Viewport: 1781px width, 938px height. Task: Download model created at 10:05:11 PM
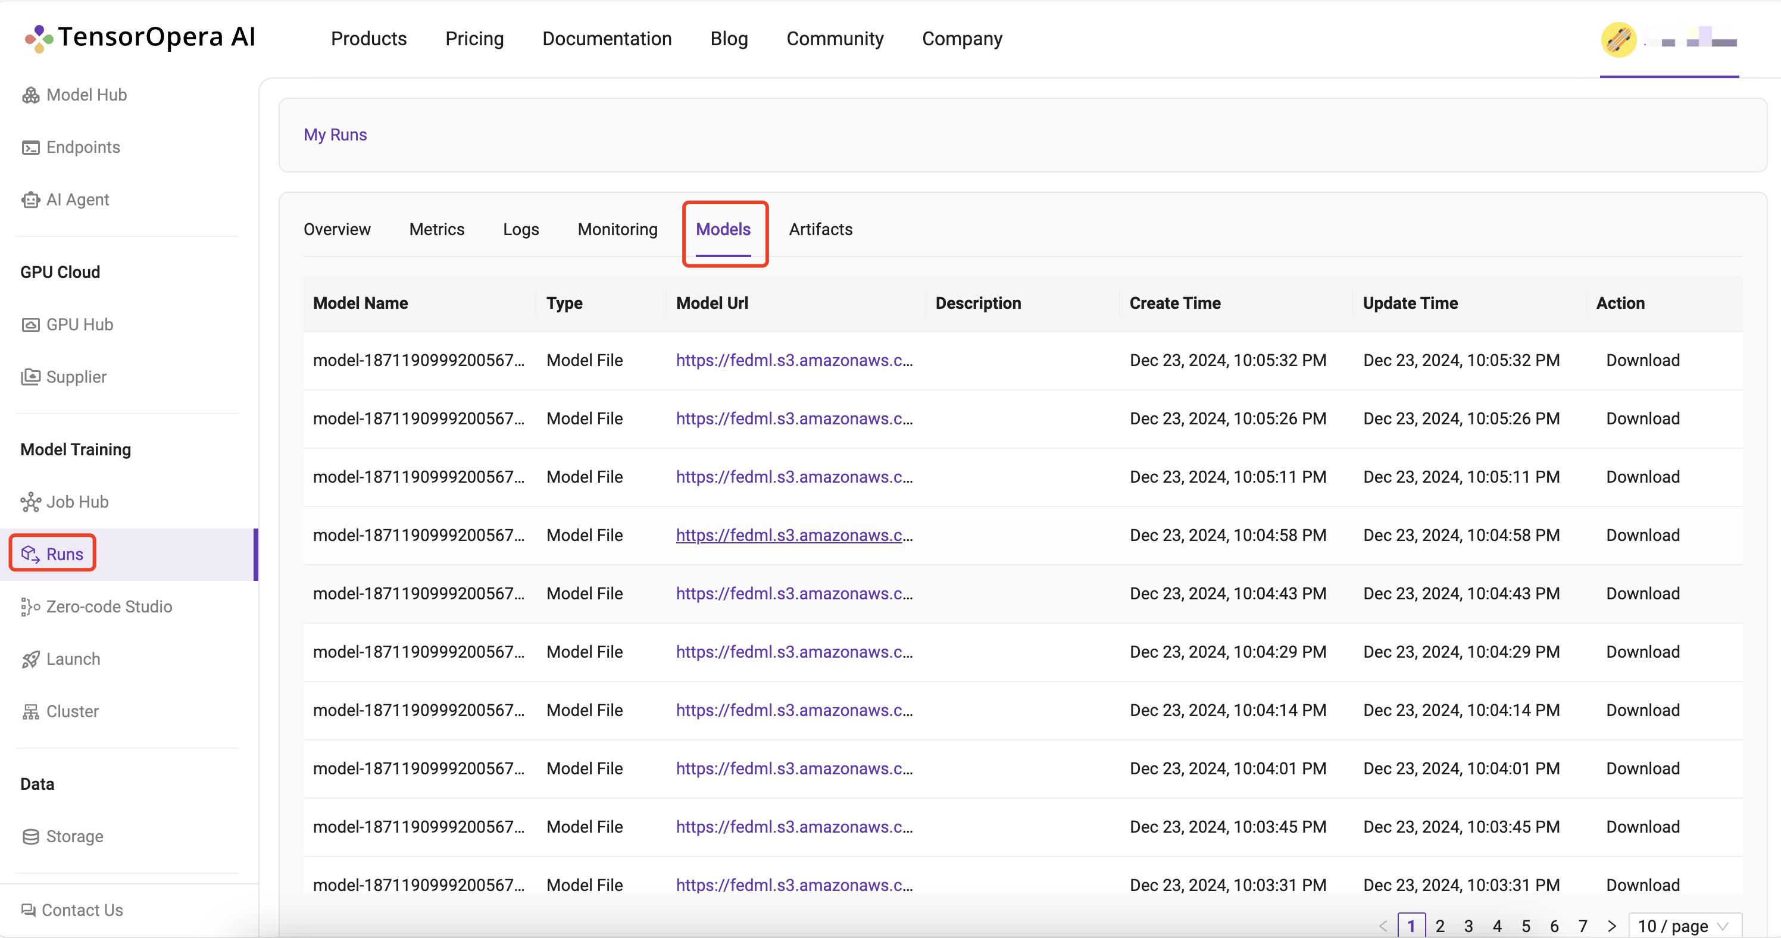point(1642,477)
